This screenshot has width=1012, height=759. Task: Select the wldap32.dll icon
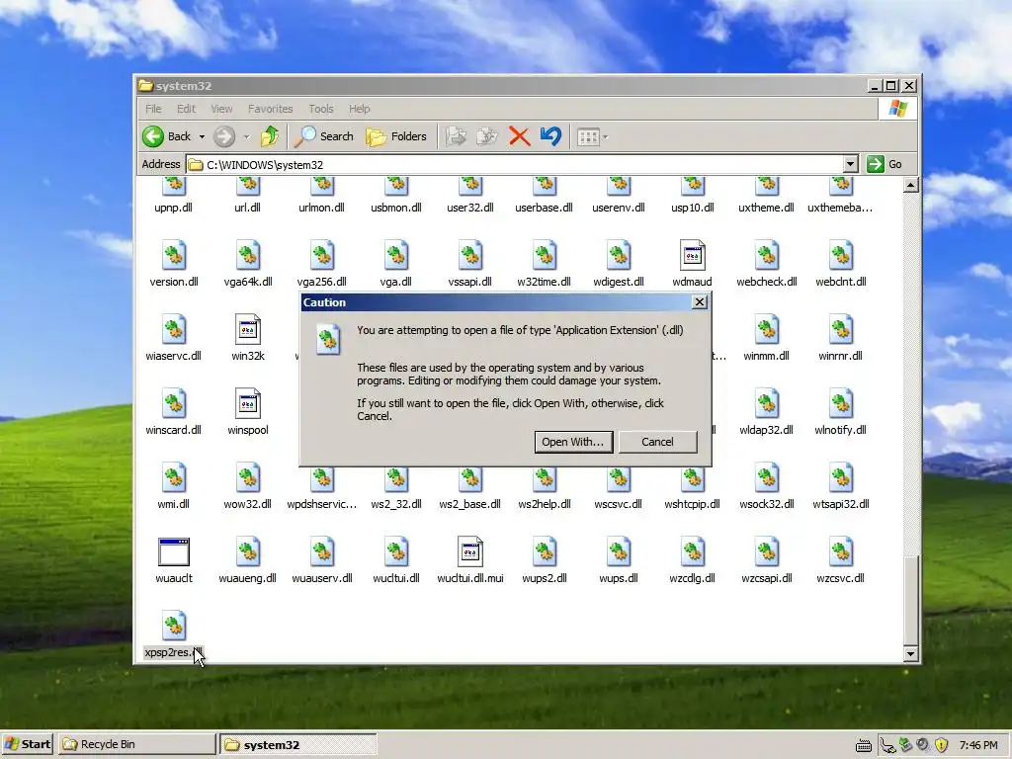[x=766, y=404]
